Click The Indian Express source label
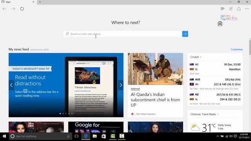251x141 pixels. 146,114
